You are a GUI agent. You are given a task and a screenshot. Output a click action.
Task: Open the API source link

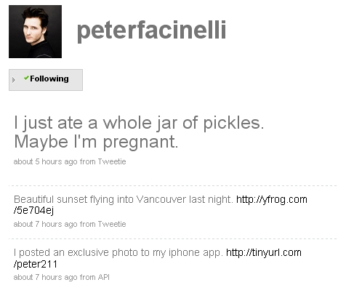click(x=104, y=277)
